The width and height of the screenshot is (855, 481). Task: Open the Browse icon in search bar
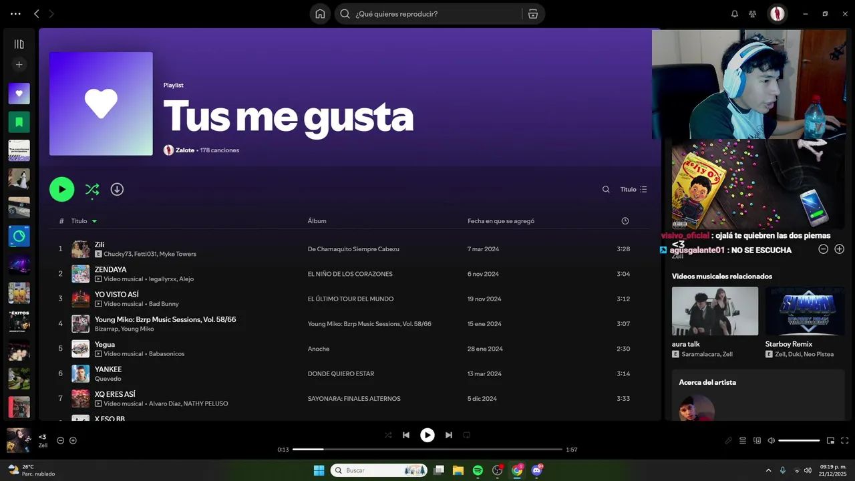coord(532,13)
